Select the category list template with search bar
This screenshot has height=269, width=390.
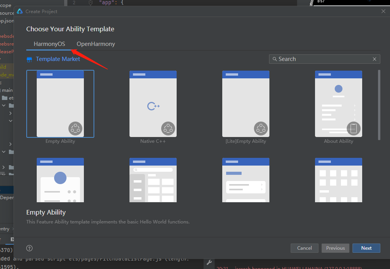[x=153, y=180]
